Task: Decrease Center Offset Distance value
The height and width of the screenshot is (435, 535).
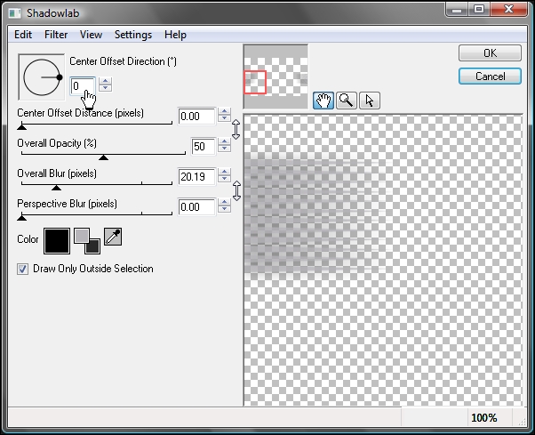Action: pyautogui.click(x=224, y=118)
